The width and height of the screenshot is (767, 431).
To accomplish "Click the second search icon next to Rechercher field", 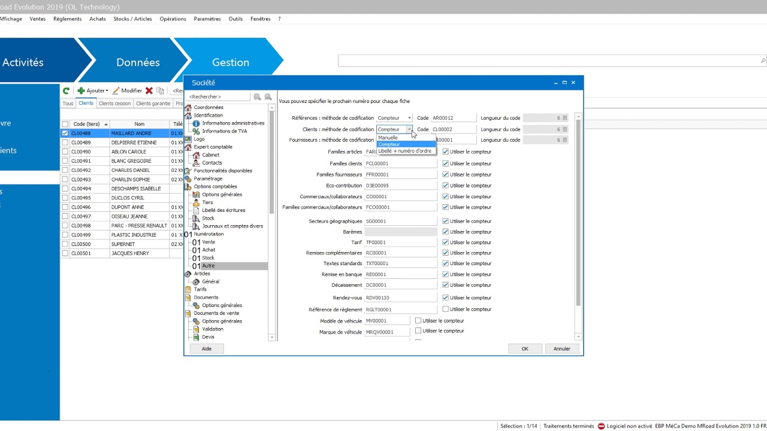I will pos(268,97).
